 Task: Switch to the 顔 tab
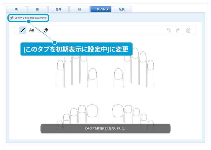pyautogui.click(x=37, y=10)
